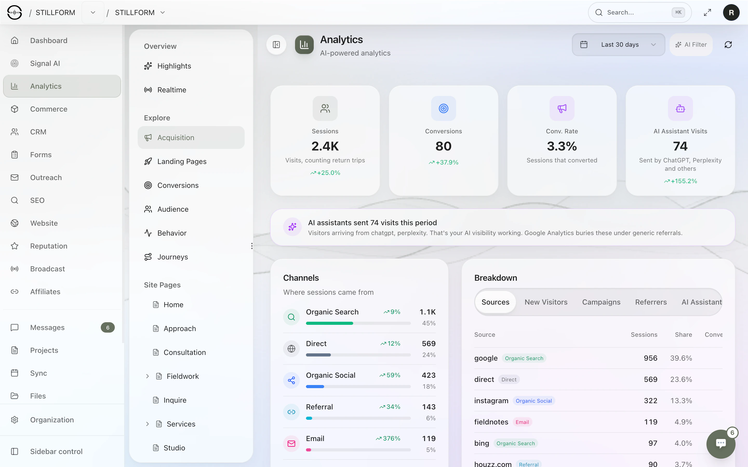Screen dimensions: 748x467
Task: Click the fullscreen expand arrows icon
Action: tap(707, 12)
